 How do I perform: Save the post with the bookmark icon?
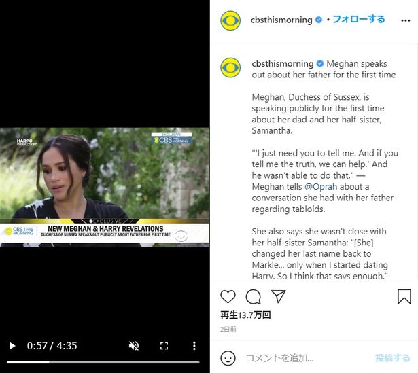click(x=404, y=296)
